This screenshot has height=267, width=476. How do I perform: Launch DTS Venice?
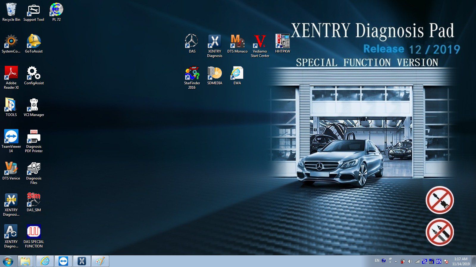(x=11, y=171)
